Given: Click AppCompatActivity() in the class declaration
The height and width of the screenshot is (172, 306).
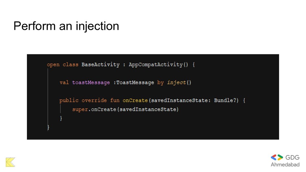Looking at the screenshot, I should 158,64.
